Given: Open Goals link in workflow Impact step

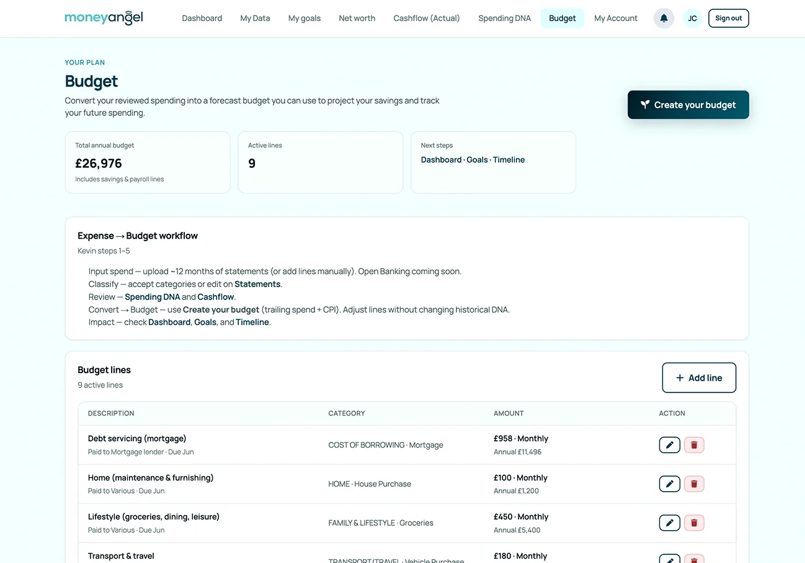Looking at the screenshot, I should click(x=206, y=322).
